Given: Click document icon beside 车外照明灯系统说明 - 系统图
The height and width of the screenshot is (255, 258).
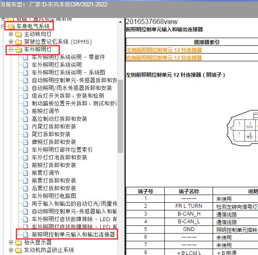Looking at the screenshot, I should 26,73.
